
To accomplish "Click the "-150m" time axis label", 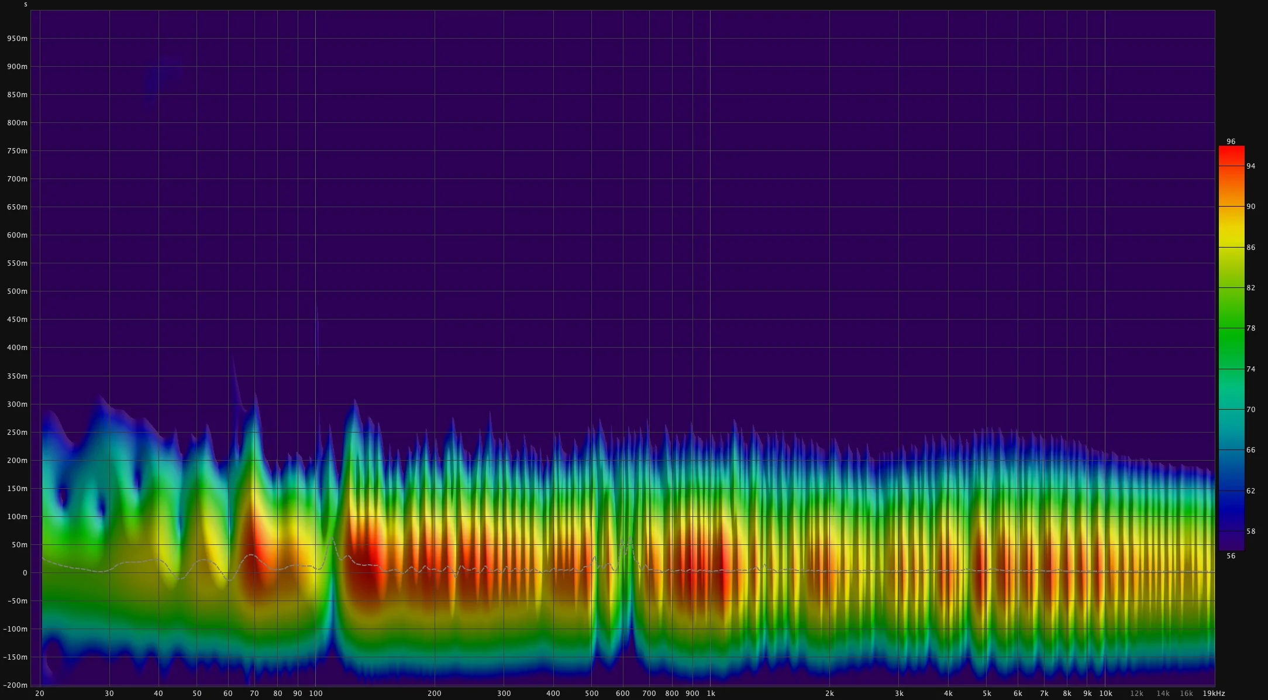I will coord(16,657).
